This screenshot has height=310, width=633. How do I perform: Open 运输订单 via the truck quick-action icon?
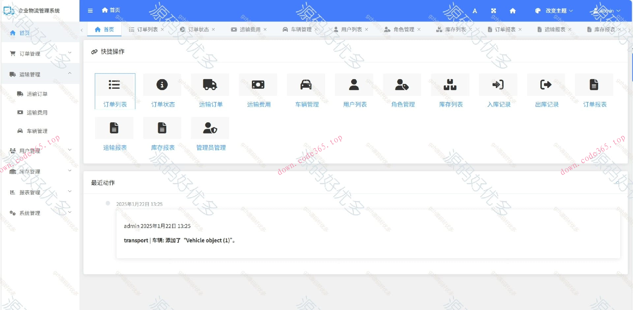(210, 85)
